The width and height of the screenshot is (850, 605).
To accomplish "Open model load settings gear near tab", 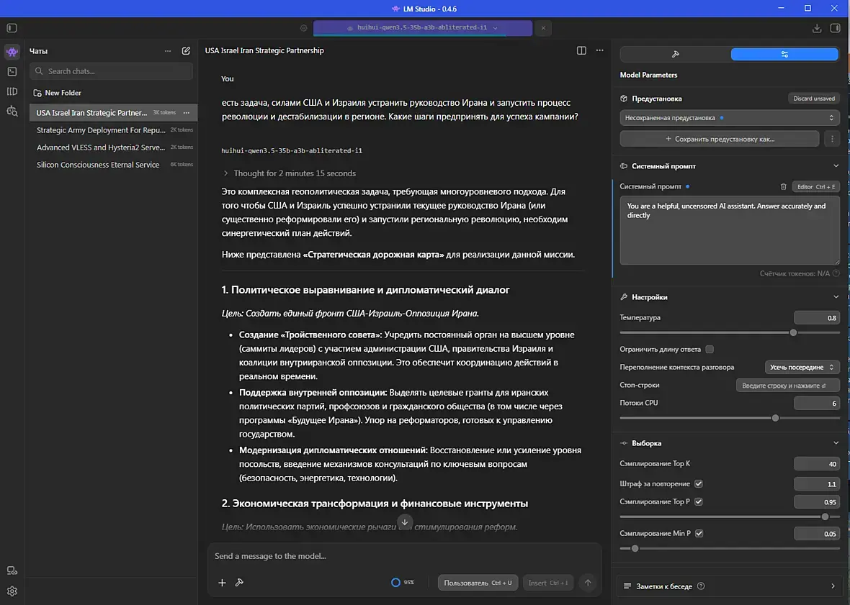I will pyautogui.click(x=303, y=28).
